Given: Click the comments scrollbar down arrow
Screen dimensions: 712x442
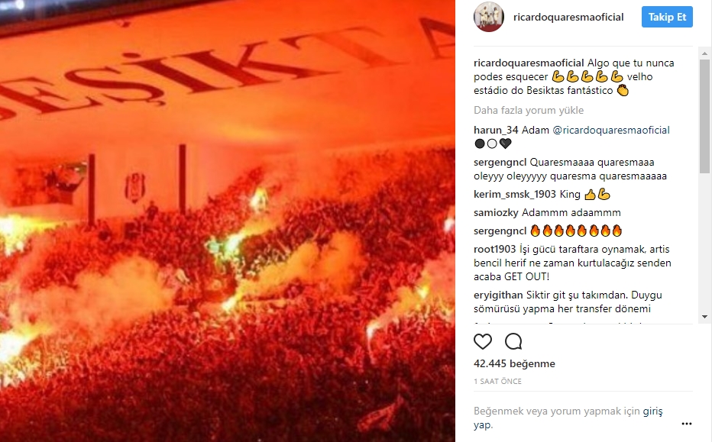Looking at the screenshot, I should tap(704, 316).
